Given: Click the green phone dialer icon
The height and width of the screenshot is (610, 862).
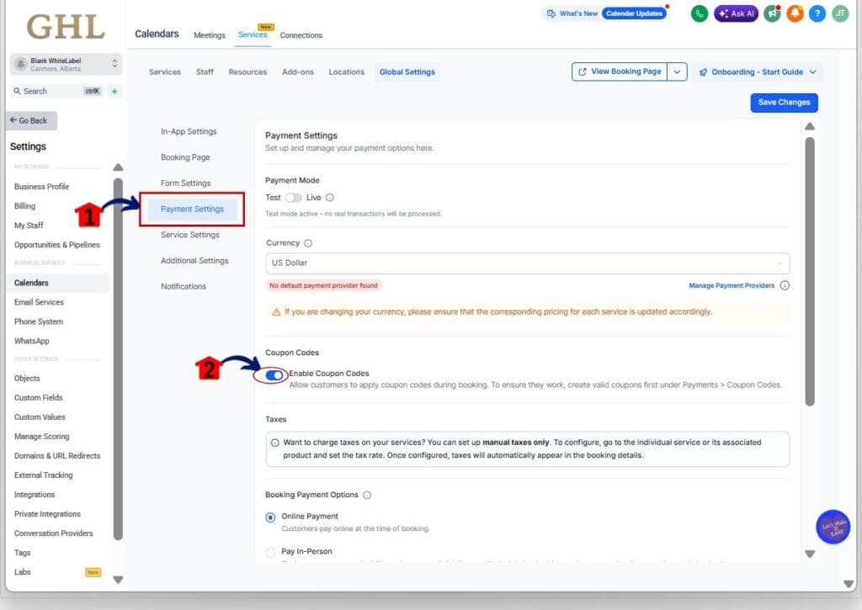Looking at the screenshot, I should pos(699,13).
